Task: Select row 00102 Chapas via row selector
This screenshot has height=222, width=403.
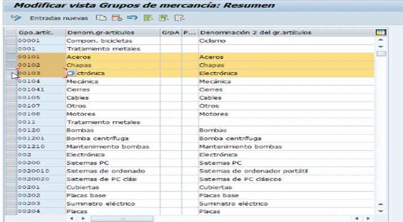Action: [11, 65]
